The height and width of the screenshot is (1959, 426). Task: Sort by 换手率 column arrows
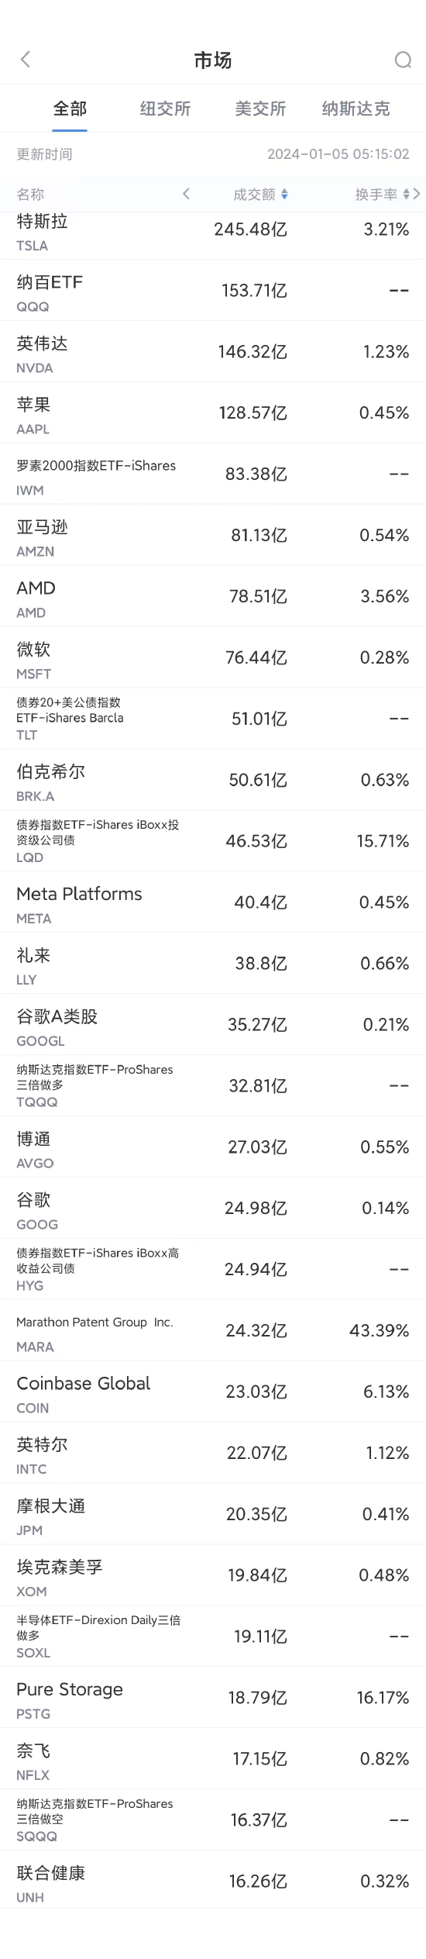pos(406,194)
